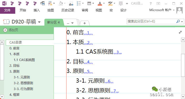Click the OneNote application icon
185x99 pixels.
[4, 3]
